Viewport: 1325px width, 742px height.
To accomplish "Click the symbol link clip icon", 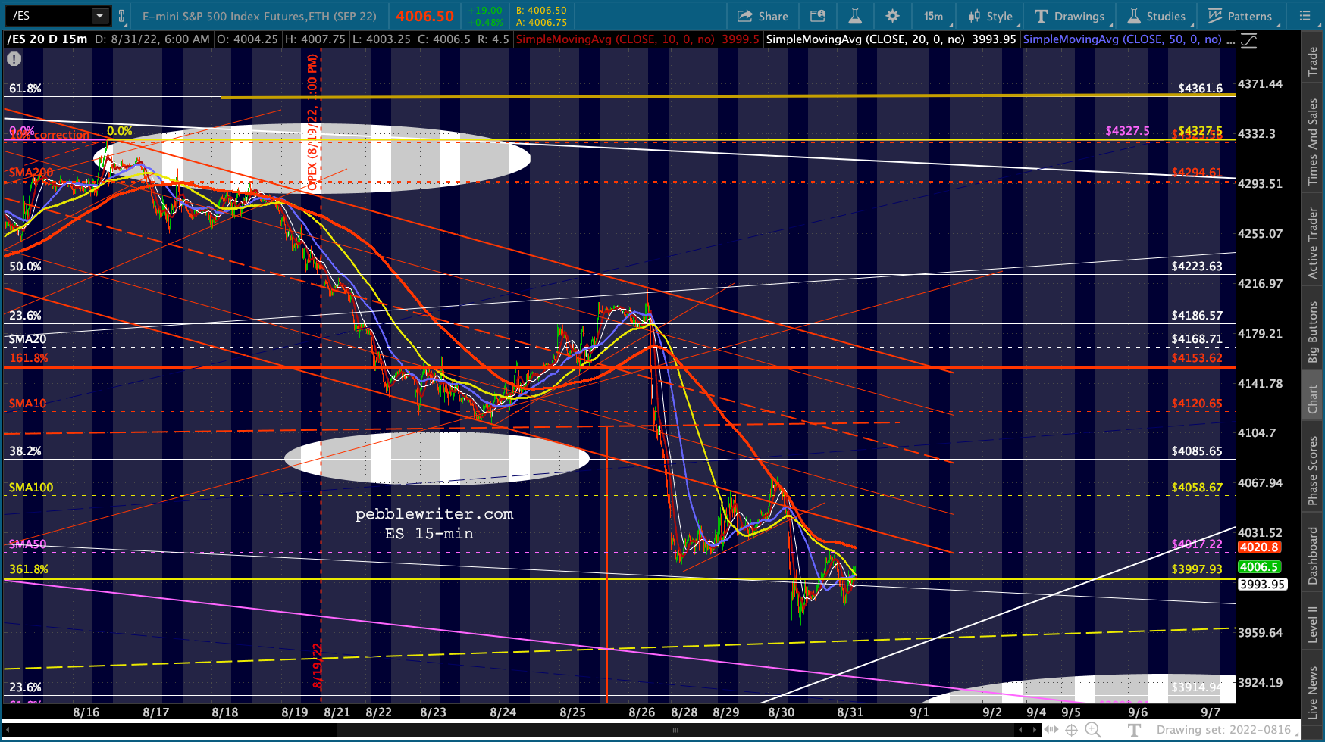I will pyautogui.click(x=121, y=16).
